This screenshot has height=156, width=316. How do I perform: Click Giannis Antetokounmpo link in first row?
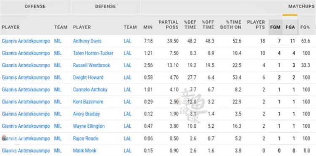click(26, 41)
